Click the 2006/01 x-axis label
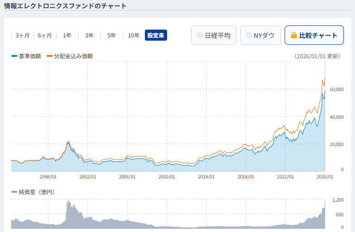The width and height of the screenshot is (355, 232). [x=127, y=177]
